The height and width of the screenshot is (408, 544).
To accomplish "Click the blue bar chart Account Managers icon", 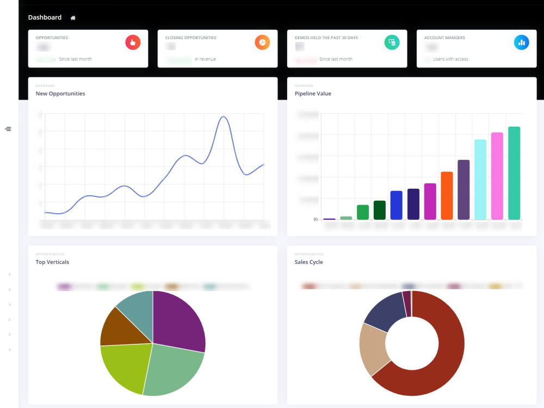I will point(521,42).
